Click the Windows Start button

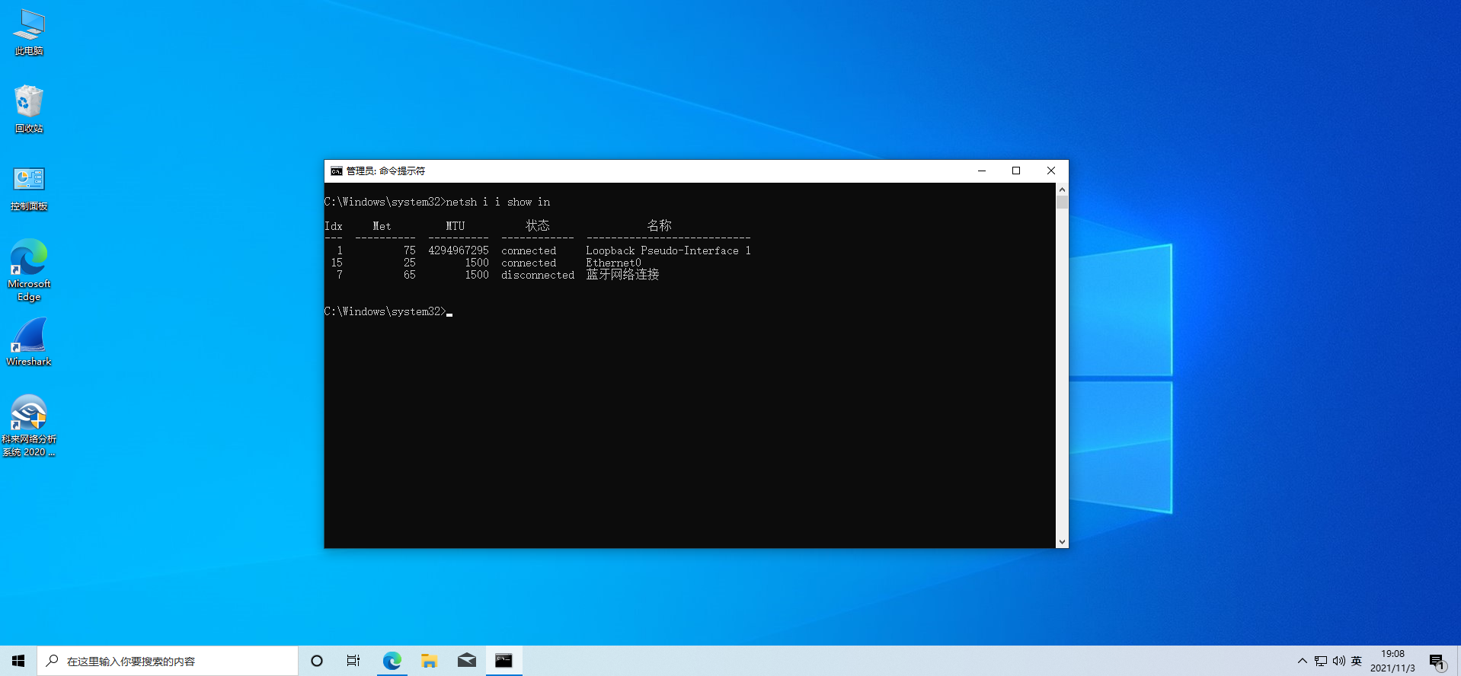click(18, 661)
